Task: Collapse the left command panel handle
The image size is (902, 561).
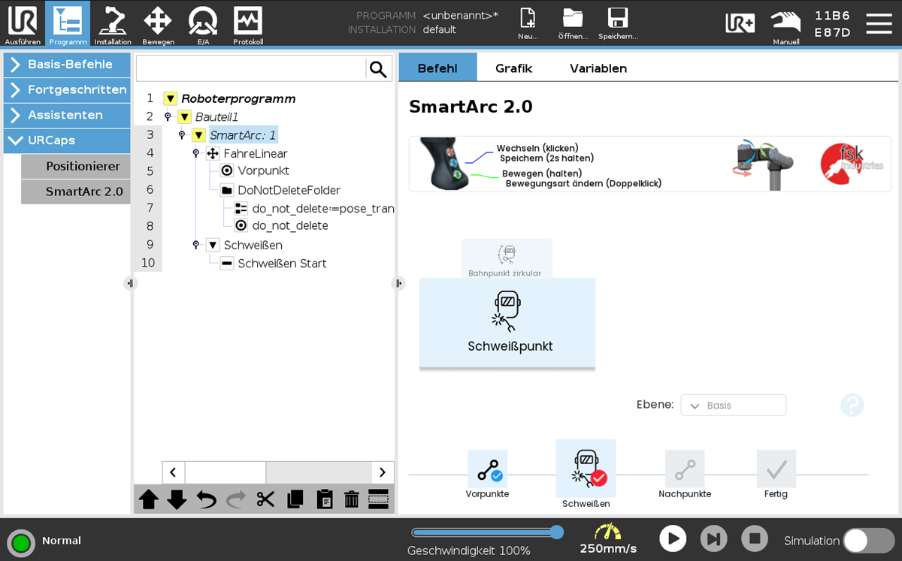Action: [x=130, y=283]
